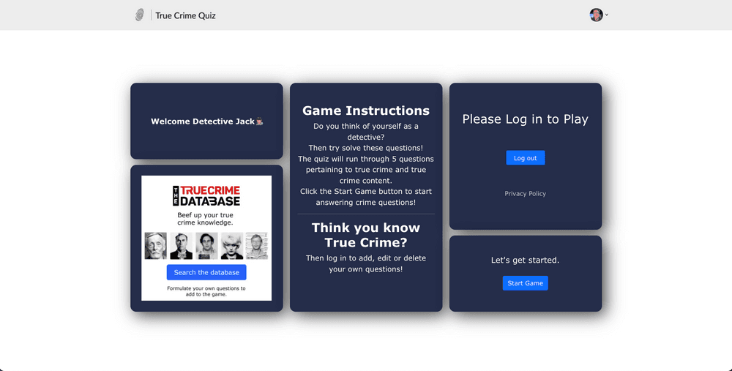
Task: Click the Welcome Detective Jack text
Action: pyautogui.click(x=203, y=121)
